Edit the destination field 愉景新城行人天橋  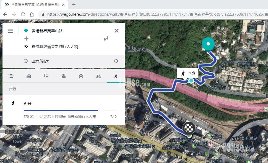[x=55, y=47]
